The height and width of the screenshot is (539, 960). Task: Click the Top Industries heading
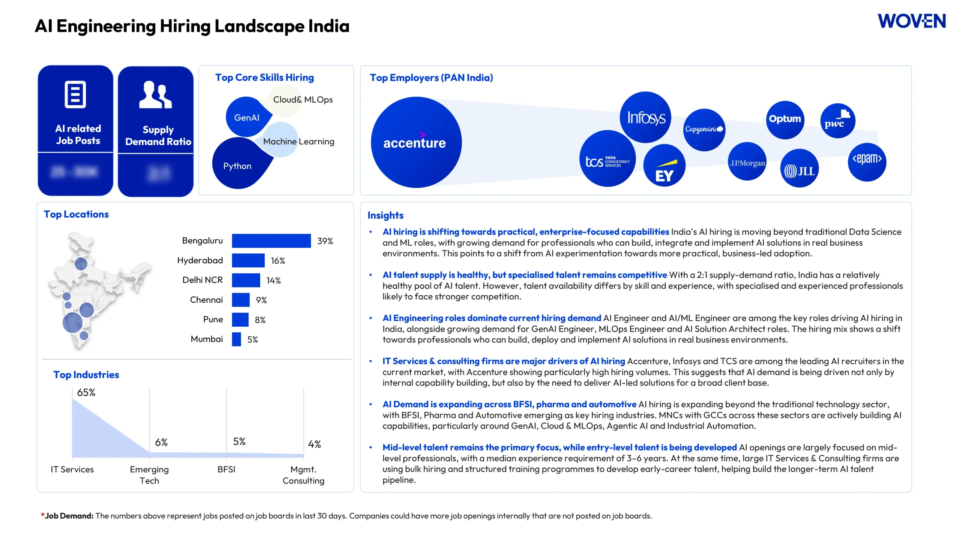coord(86,375)
